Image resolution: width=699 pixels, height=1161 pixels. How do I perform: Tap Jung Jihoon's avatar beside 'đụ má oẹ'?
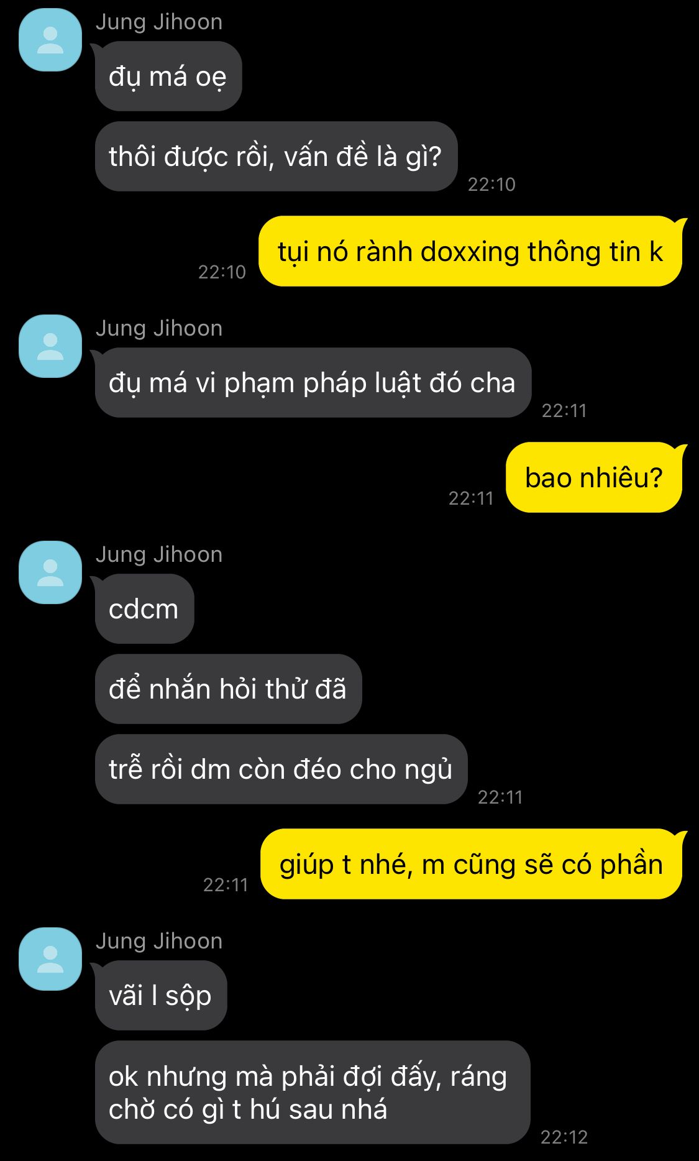click(50, 40)
